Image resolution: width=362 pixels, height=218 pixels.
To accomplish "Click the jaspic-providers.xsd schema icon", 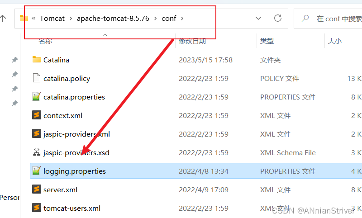I will pyautogui.click(x=37, y=152).
